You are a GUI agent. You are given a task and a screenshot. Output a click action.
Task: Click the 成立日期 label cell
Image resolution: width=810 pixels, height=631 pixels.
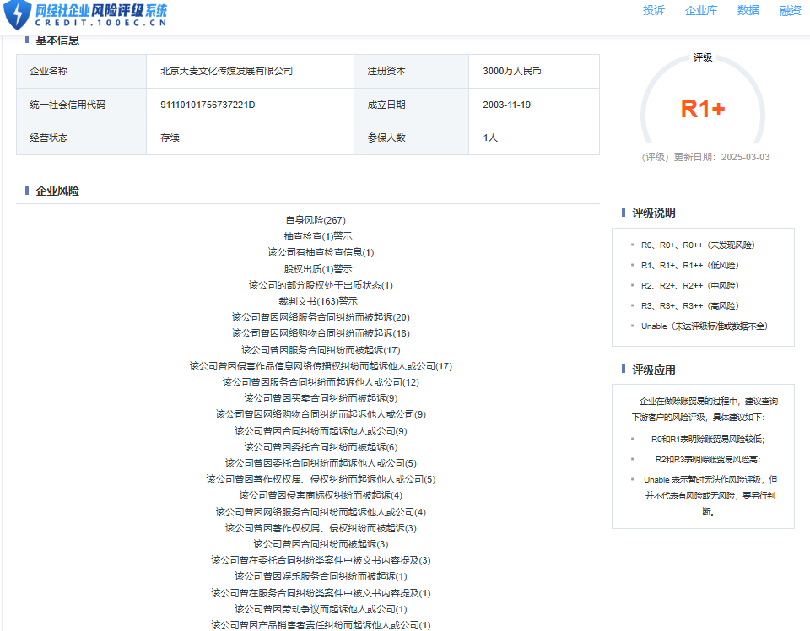pos(411,105)
